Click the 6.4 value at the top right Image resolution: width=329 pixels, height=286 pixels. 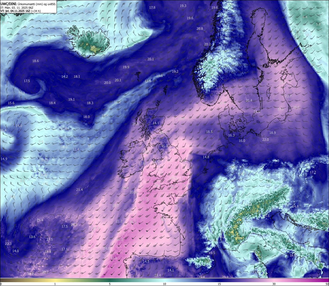[305, 17]
